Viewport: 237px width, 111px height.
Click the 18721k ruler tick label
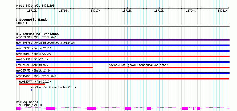223,11
